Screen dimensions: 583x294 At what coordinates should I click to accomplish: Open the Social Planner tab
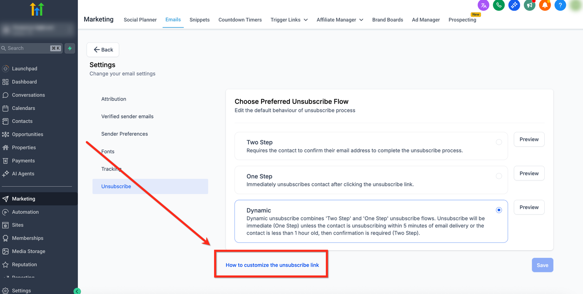pyautogui.click(x=140, y=20)
